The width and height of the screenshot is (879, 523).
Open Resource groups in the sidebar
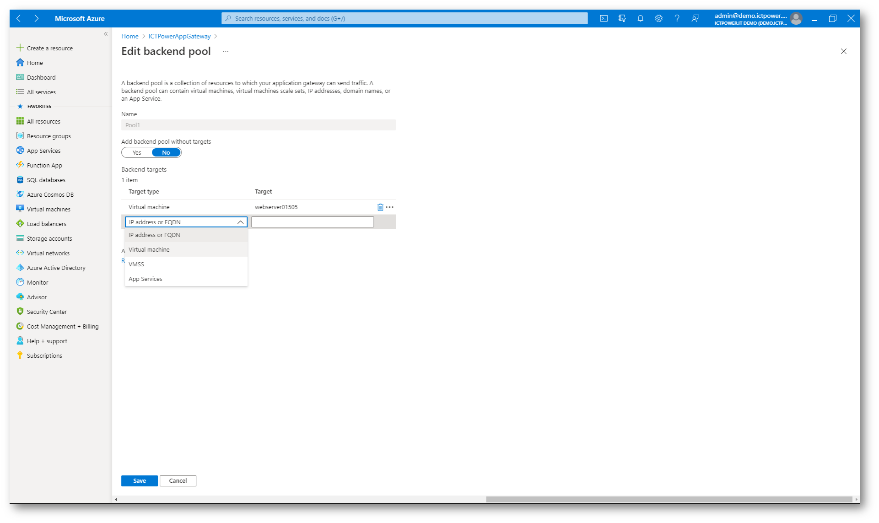49,136
